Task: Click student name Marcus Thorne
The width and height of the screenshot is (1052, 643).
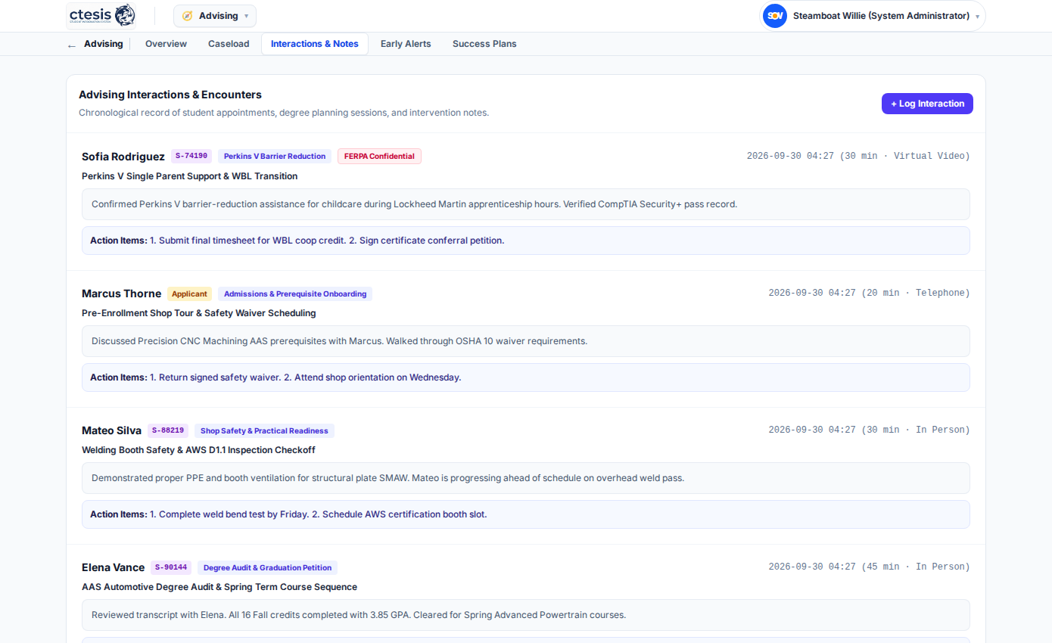Action: point(122,294)
